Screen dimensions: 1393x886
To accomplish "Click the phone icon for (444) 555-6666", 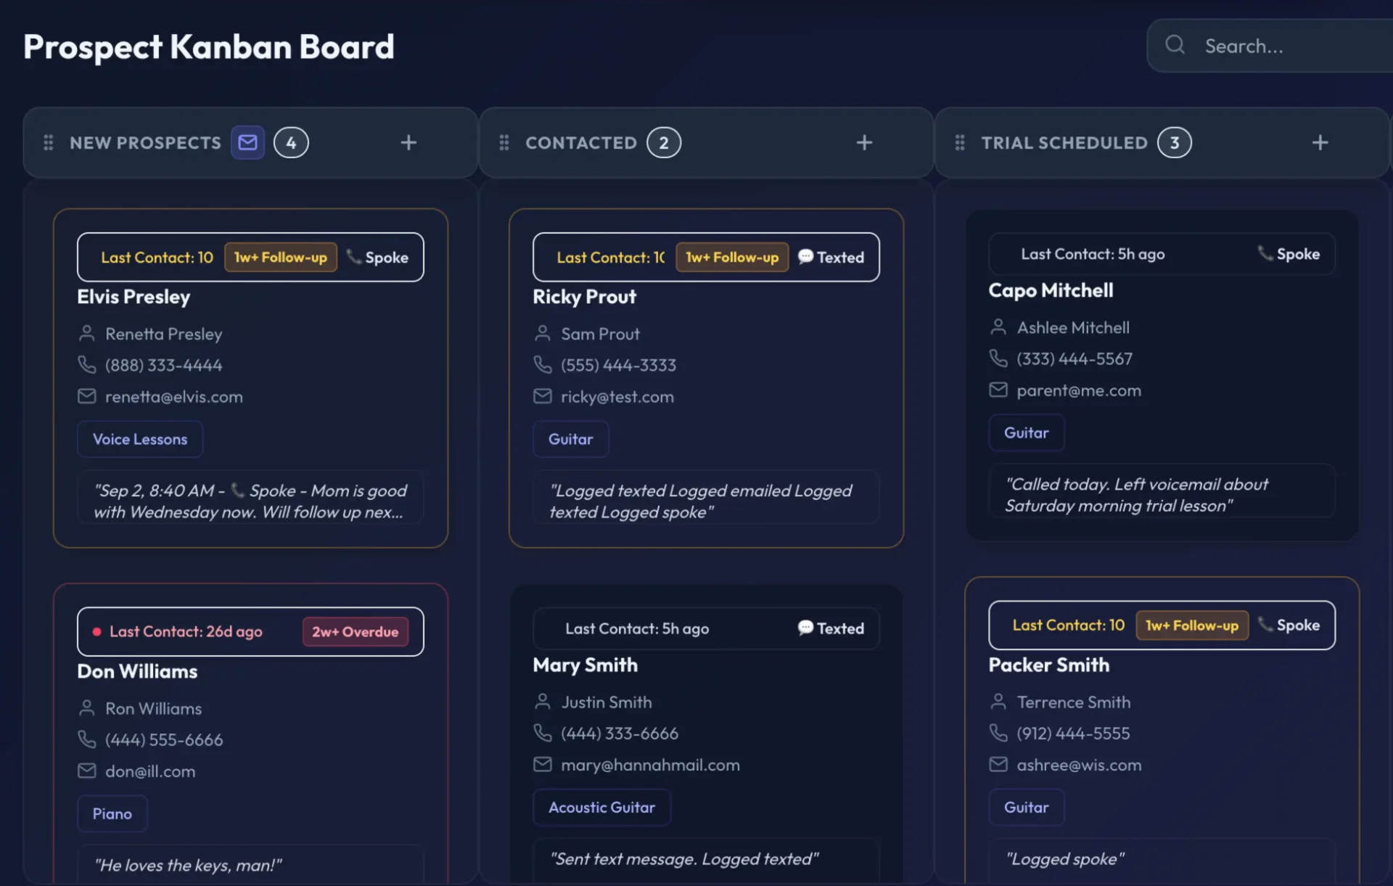I will (x=87, y=739).
